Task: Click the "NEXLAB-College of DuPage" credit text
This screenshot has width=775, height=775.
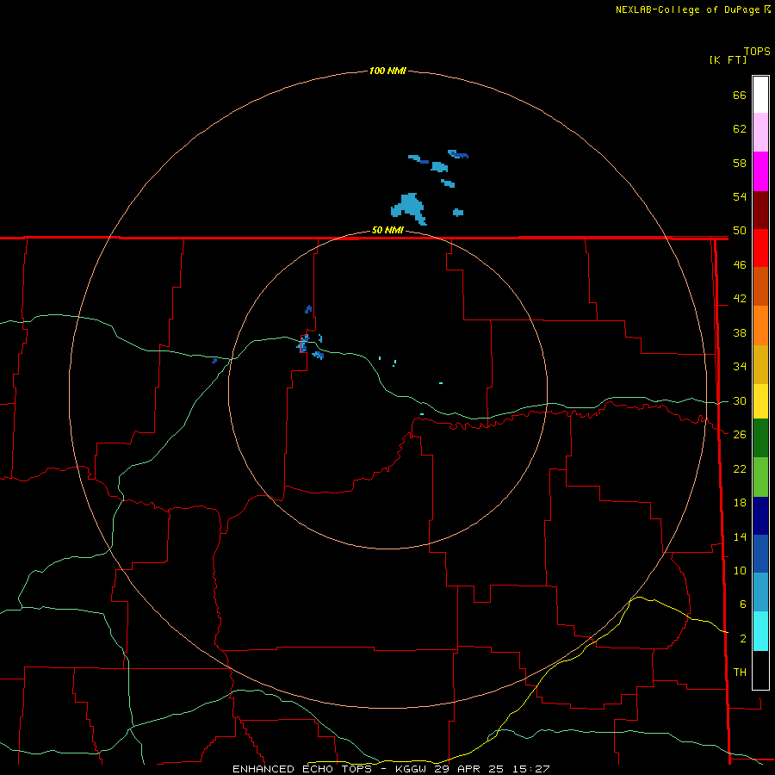Action: [x=687, y=9]
